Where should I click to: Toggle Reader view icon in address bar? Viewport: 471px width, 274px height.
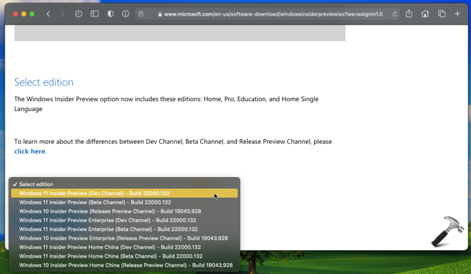pos(141,14)
